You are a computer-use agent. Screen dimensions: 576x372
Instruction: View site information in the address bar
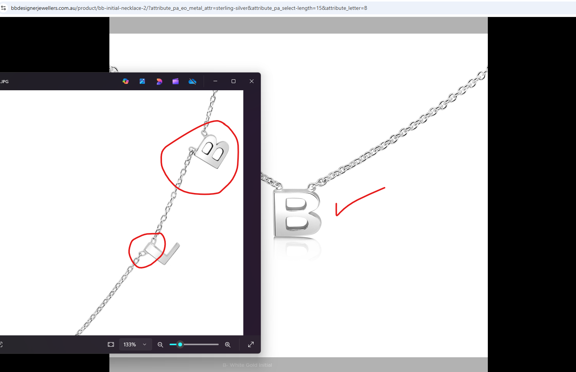point(4,8)
